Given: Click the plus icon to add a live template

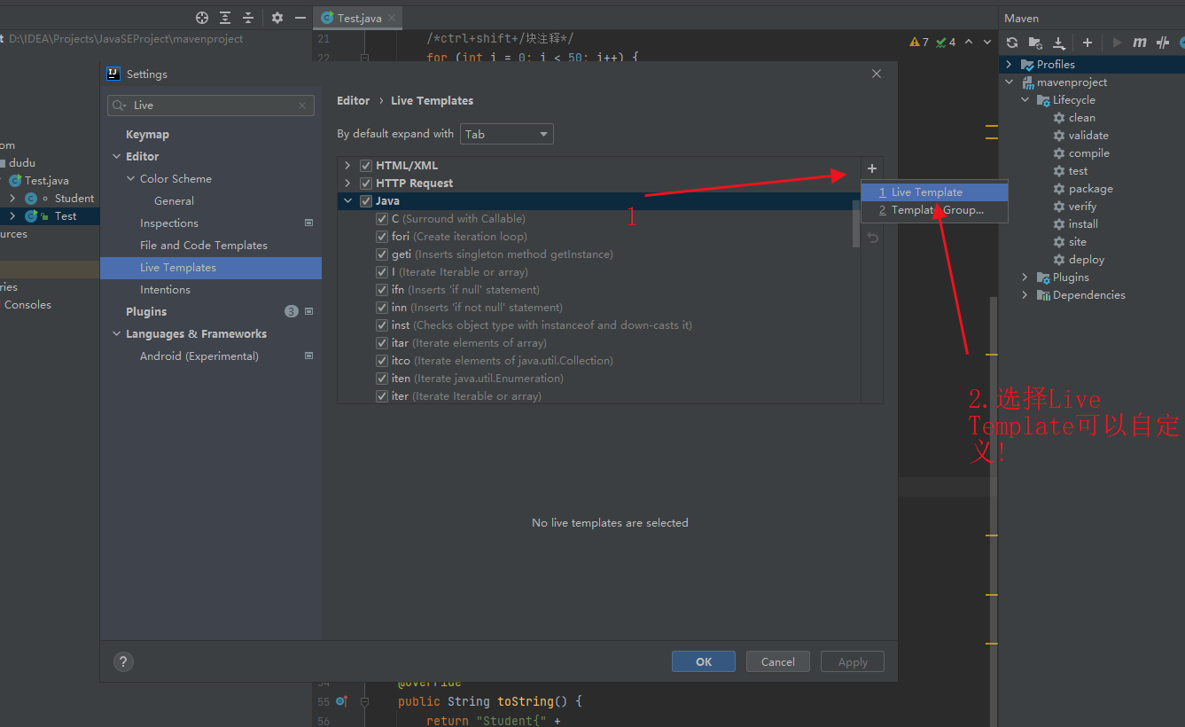Looking at the screenshot, I should (872, 168).
